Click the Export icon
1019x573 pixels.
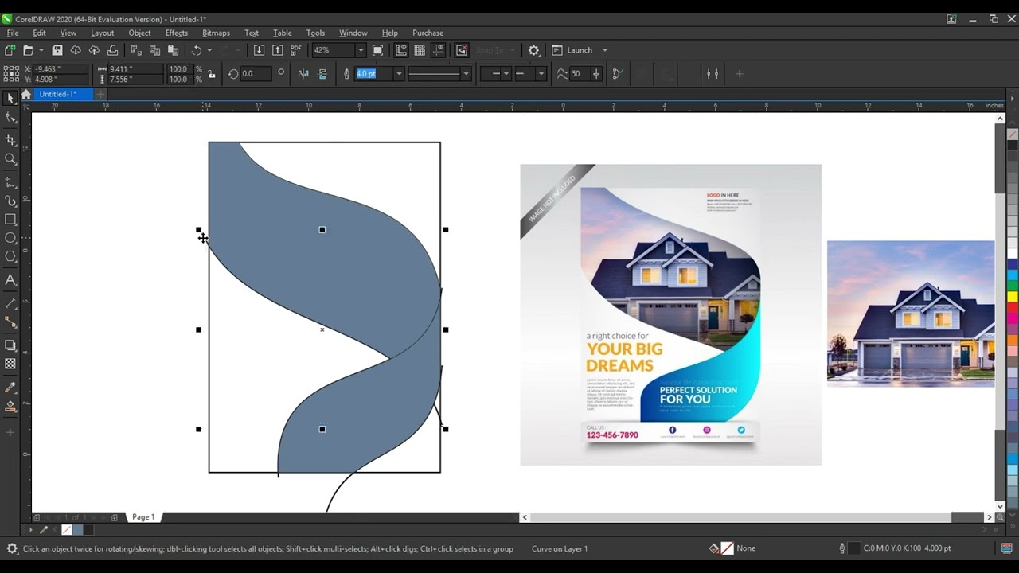[277, 50]
